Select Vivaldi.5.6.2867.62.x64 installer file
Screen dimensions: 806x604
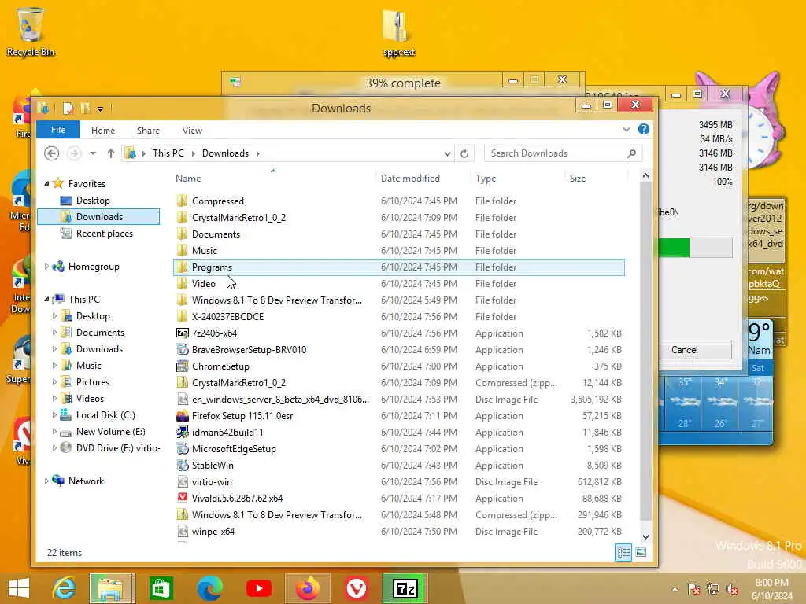(x=237, y=498)
